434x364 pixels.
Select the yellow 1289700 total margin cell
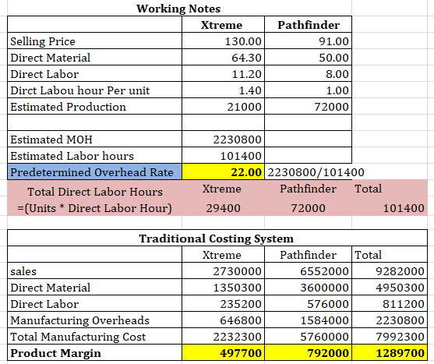coord(390,352)
